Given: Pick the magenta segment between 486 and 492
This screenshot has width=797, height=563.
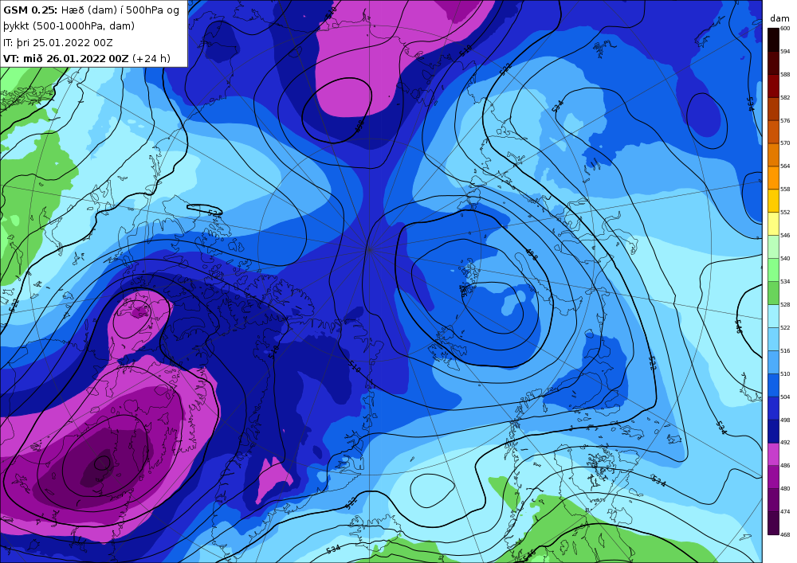Looking at the screenshot, I should coord(773,454).
